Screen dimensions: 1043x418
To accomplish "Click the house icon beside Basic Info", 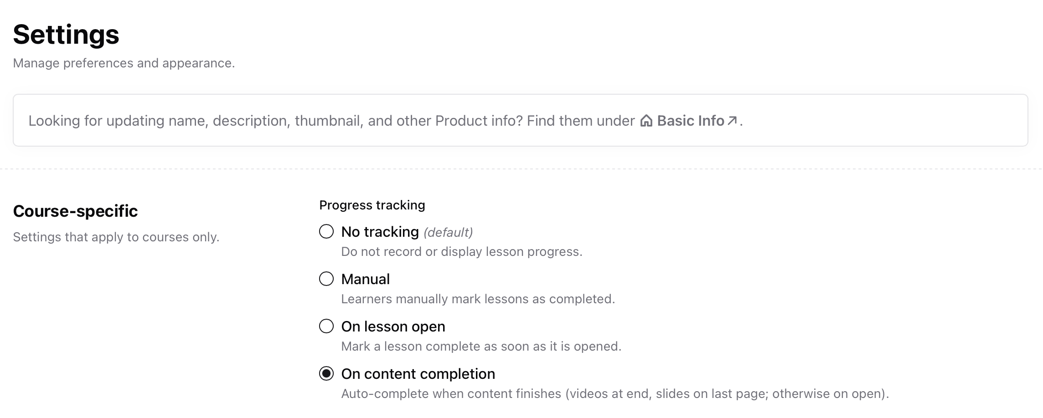I will (x=645, y=121).
